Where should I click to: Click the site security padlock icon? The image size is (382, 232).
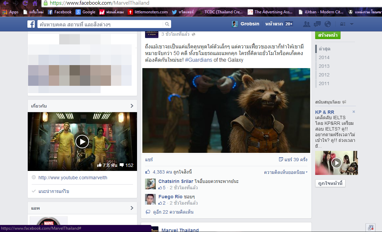(45, 3)
